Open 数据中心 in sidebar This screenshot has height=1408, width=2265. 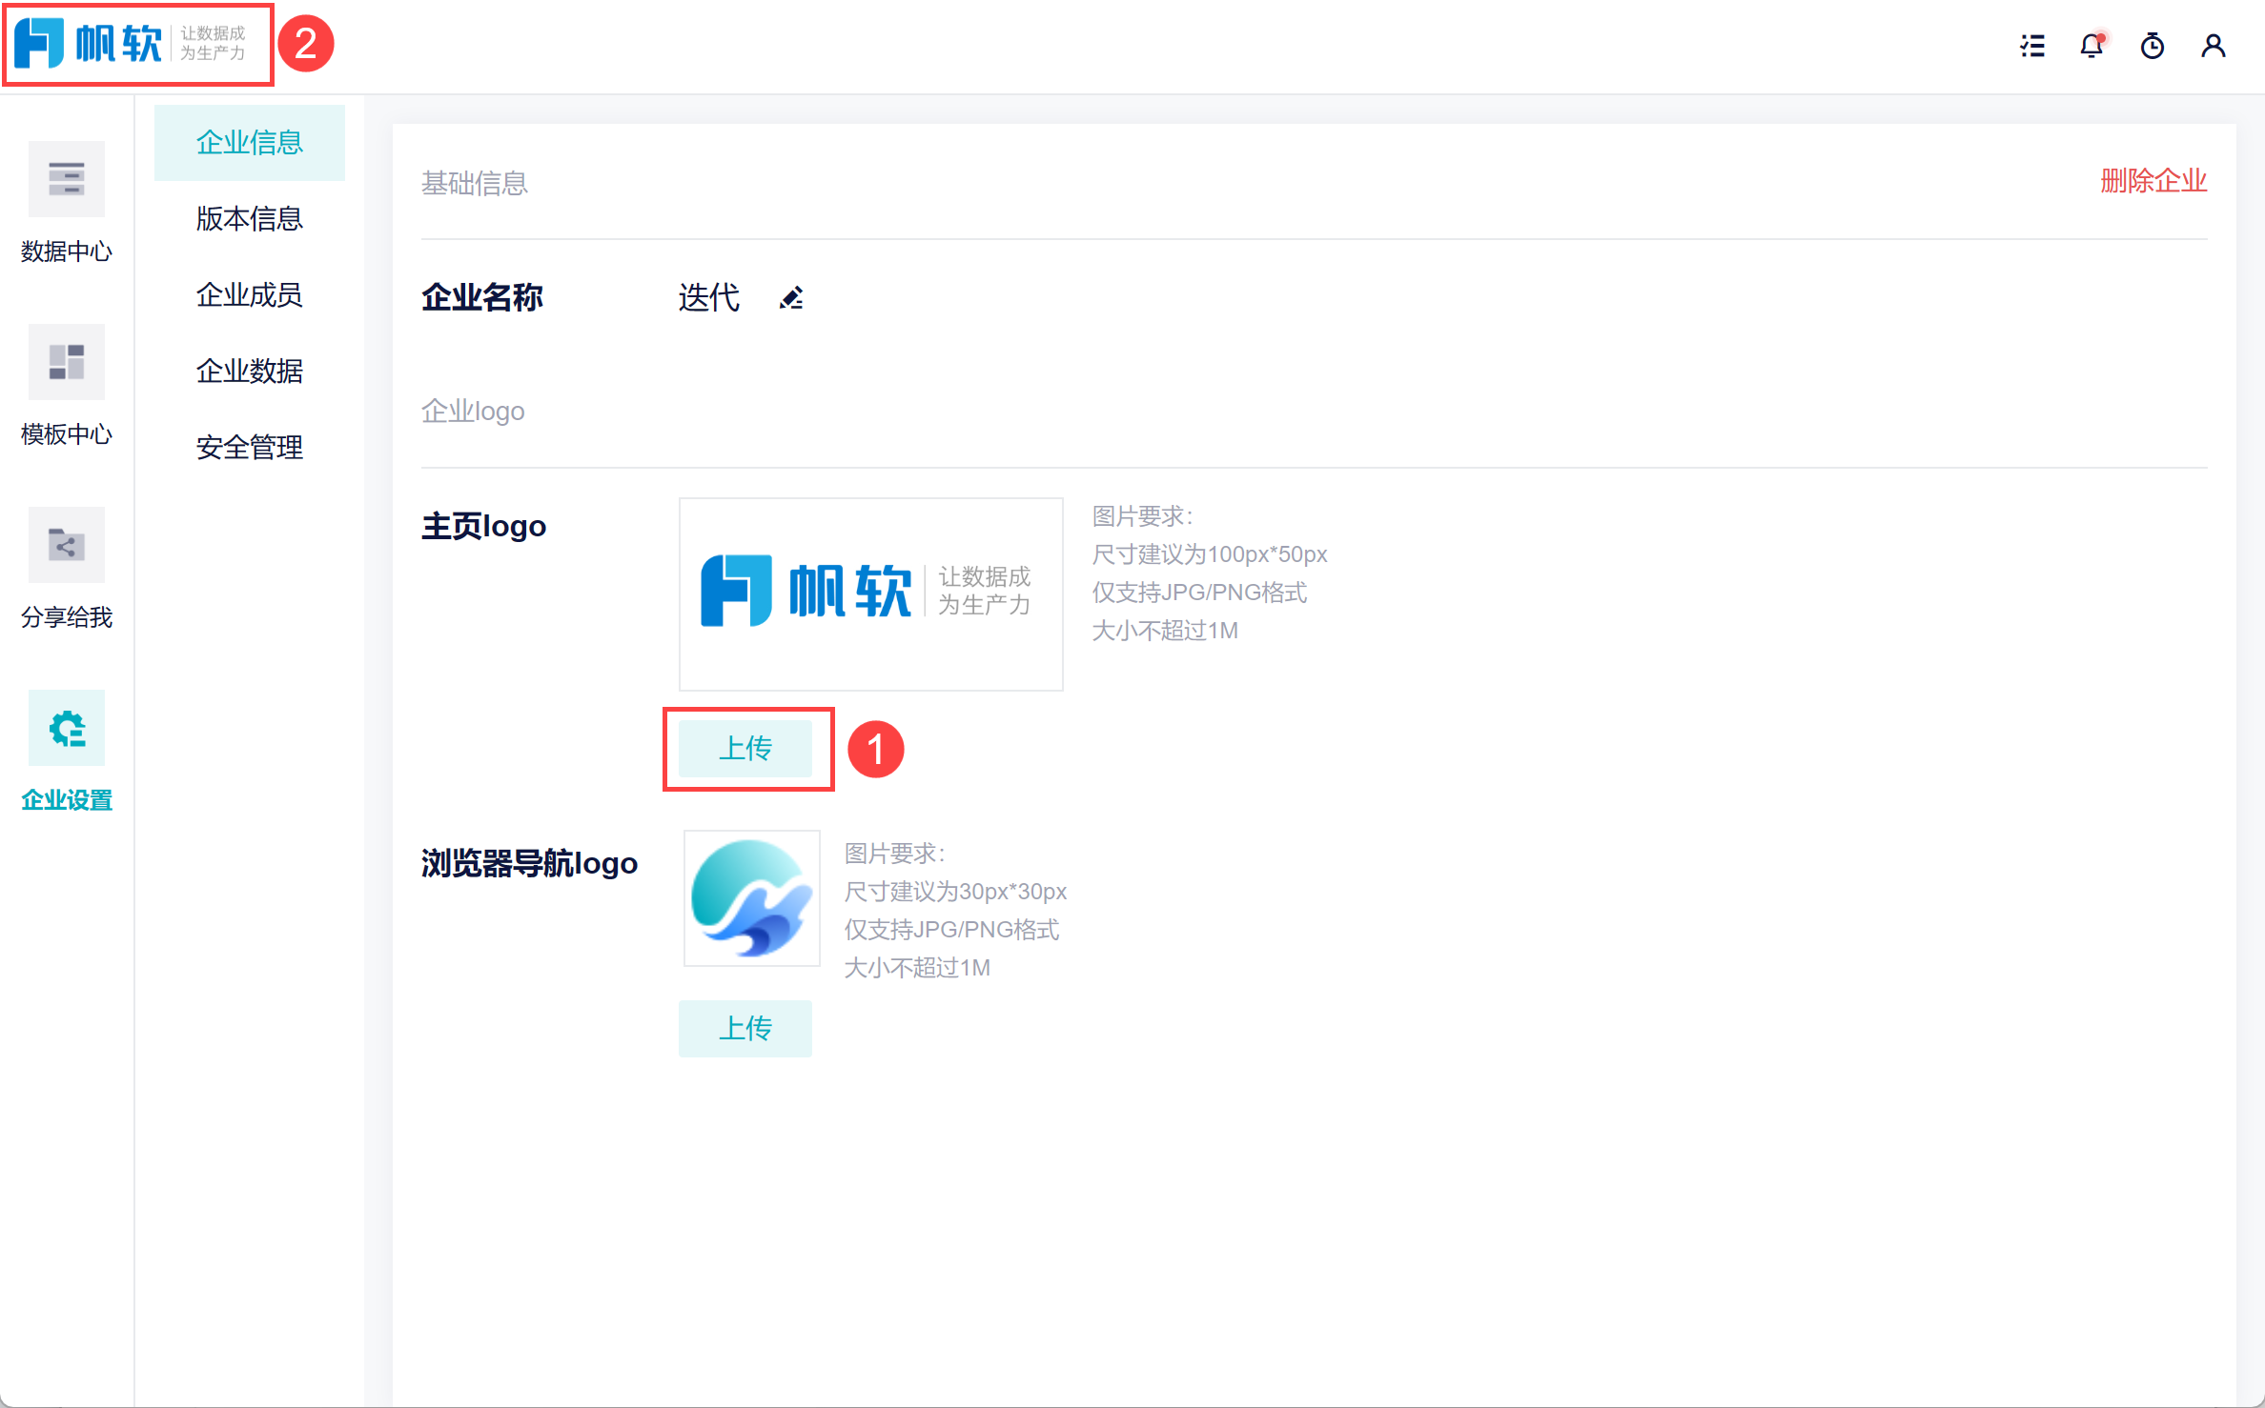tap(67, 179)
